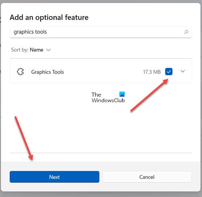Click Next to install the feature
Image resolution: width=202 pixels, height=197 pixels.
[55, 177]
